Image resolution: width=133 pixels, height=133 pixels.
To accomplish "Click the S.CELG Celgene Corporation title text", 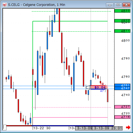I will (36, 5).
